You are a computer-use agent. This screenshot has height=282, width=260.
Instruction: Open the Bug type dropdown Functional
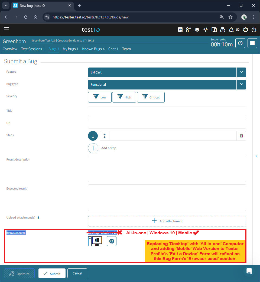coord(162,85)
